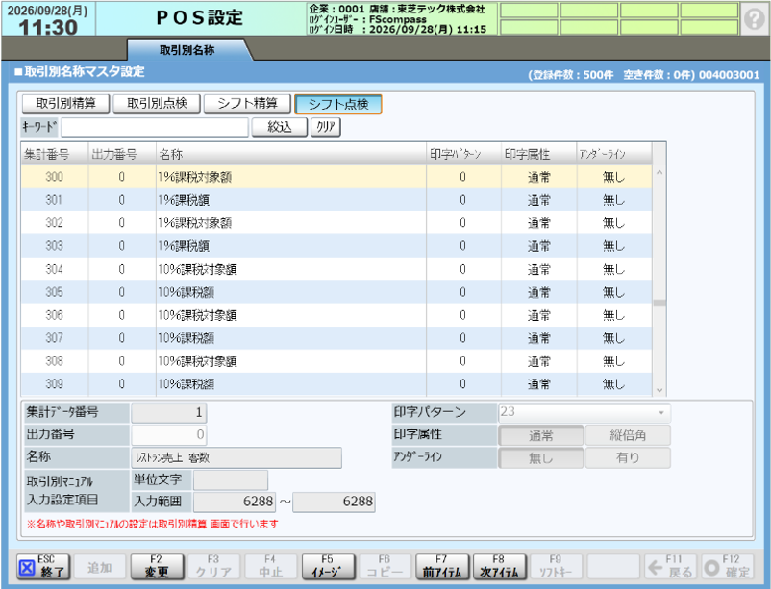771x589 pixels.
Task: Select row 303 1%課税額
Action: (336, 246)
